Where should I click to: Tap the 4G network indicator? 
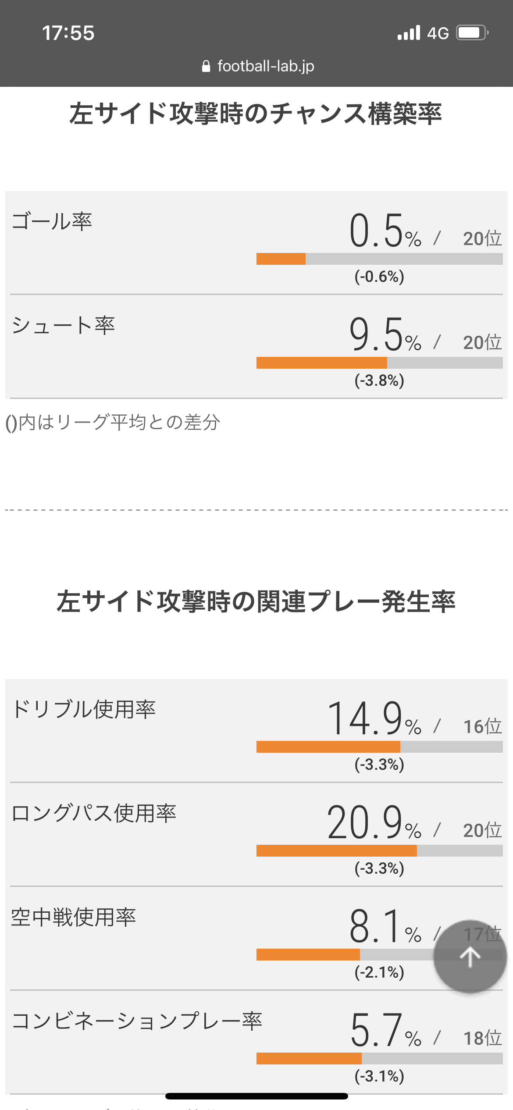[438, 33]
